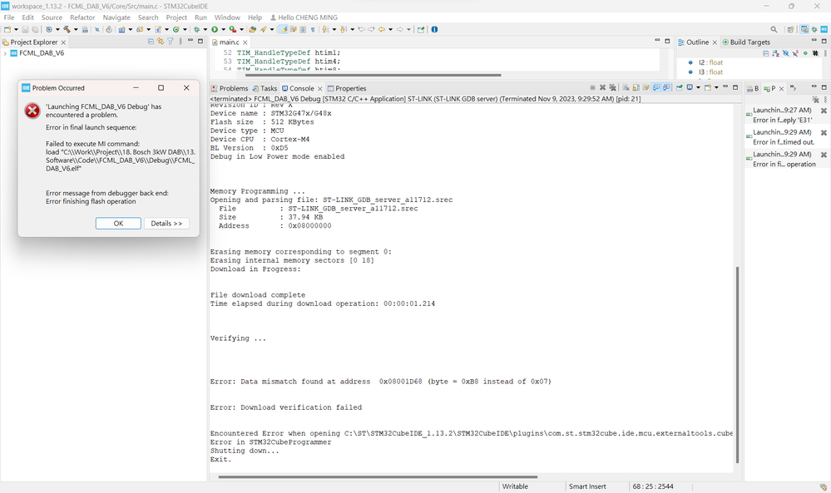This screenshot has width=831, height=493.
Task: Click Pin Console icon in Console toolbar
Action: 679,87
